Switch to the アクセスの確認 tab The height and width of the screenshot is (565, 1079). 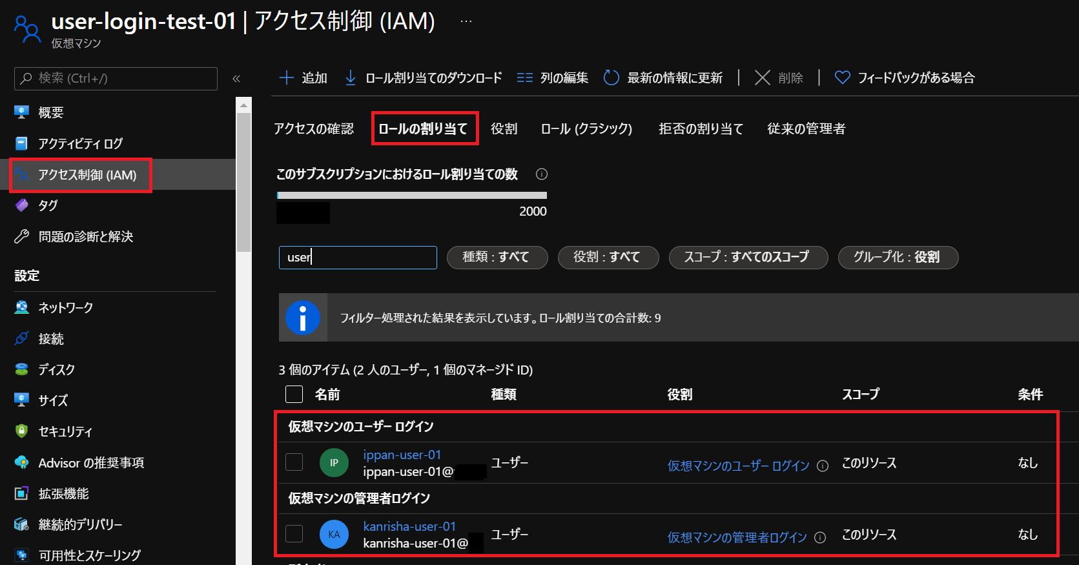tap(314, 128)
